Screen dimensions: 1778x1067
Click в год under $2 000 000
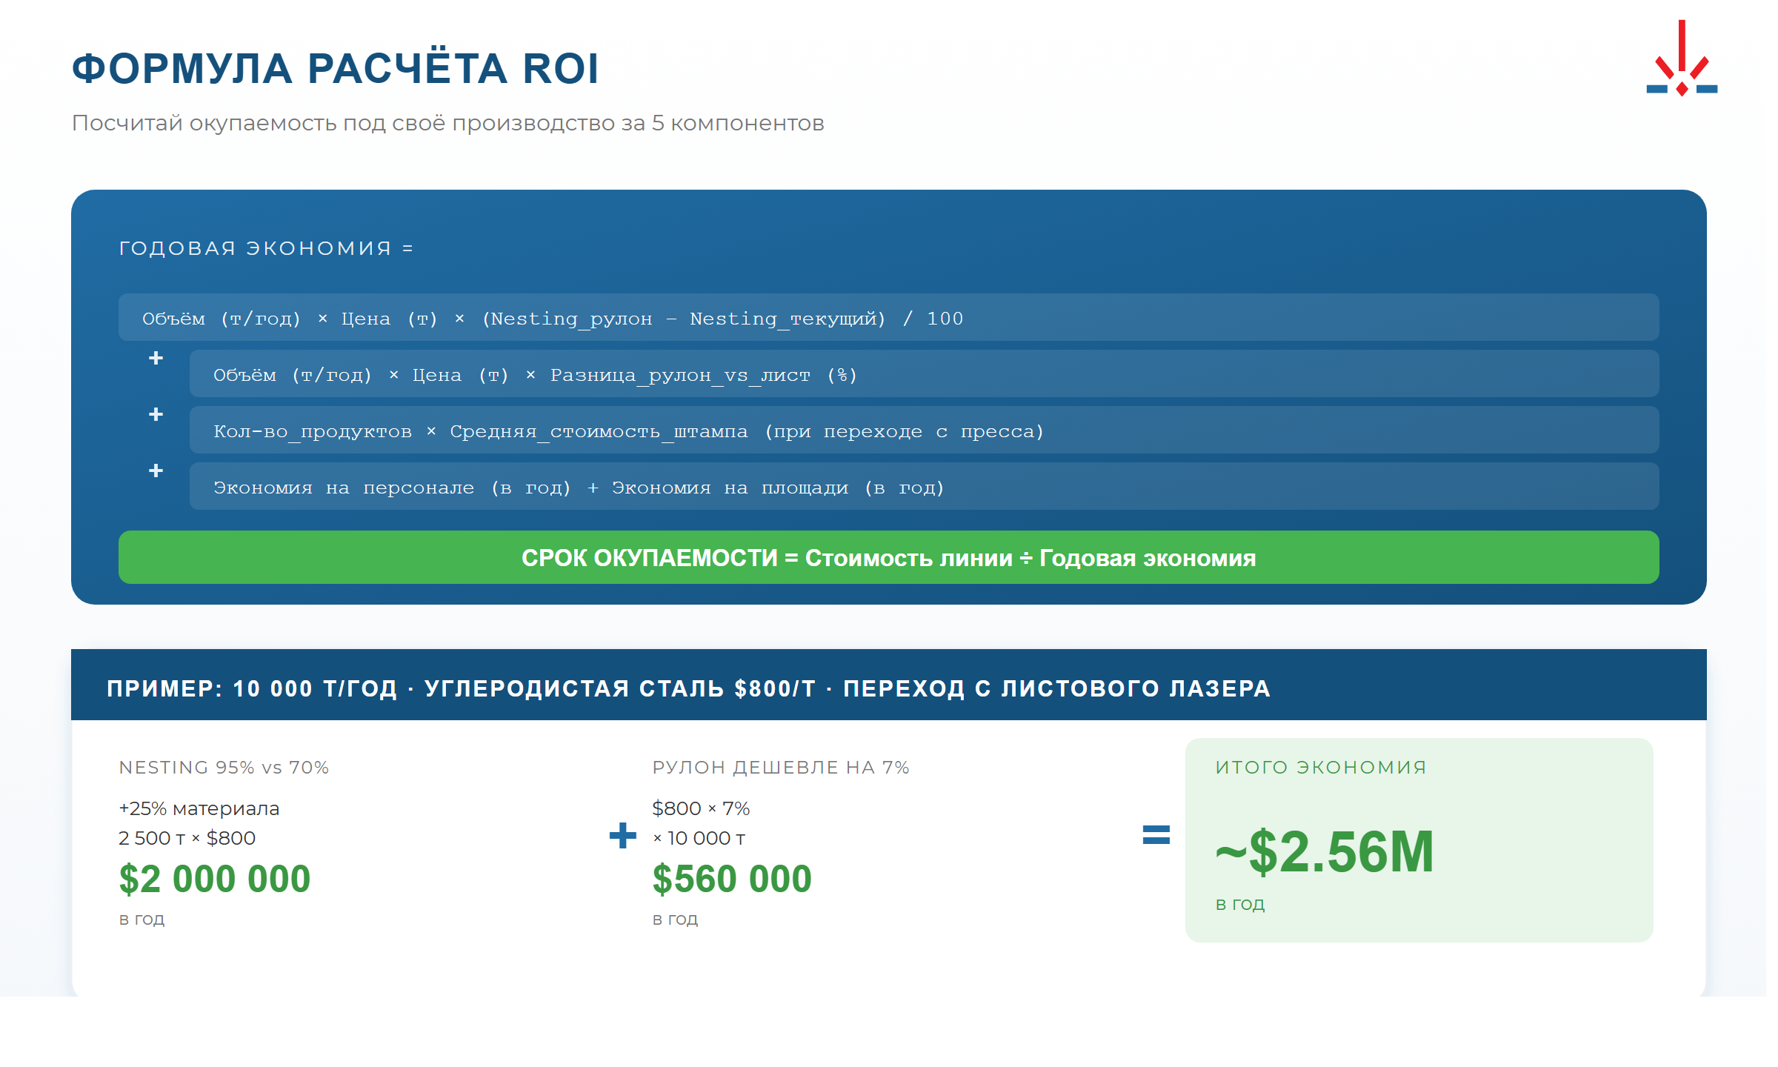pyautogui.click(x=141, y=919)
